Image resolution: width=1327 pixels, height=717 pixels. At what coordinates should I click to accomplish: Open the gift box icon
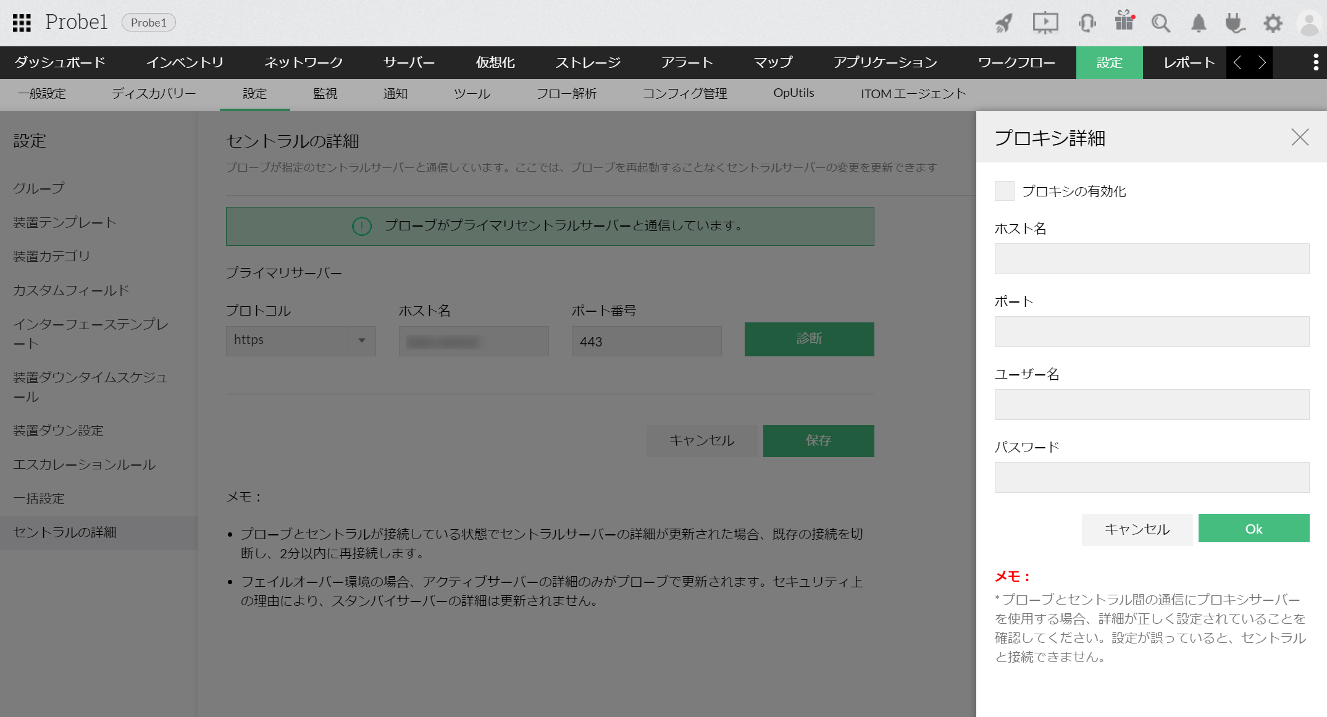point(1124,22)
